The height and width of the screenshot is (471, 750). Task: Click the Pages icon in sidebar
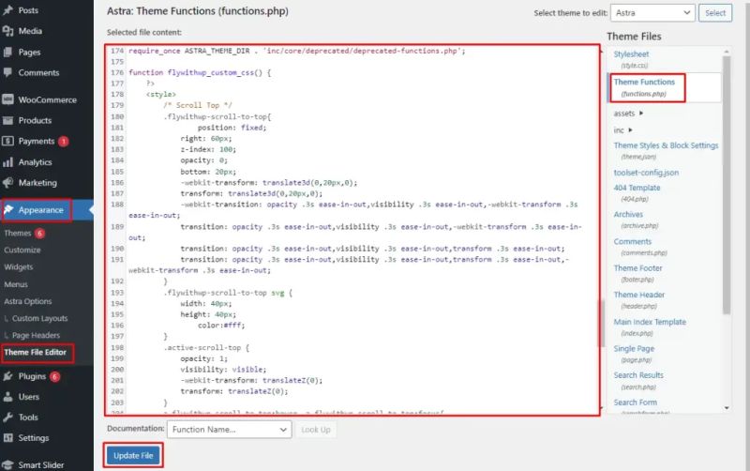pos(7,53)
